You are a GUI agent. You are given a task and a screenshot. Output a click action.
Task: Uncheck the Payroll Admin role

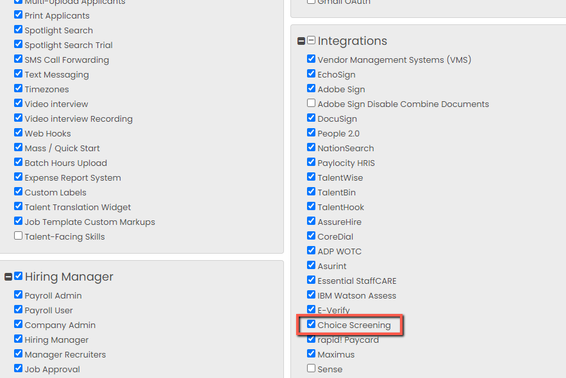pos(18,295)
